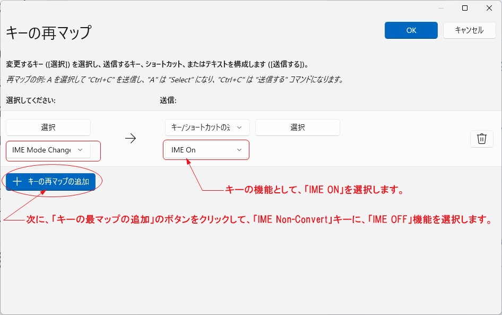This screenshot has width=502, height=315.
Task: Click the chevron on the IME On combo
Action: pyautogui.click(x=239, y=150)
